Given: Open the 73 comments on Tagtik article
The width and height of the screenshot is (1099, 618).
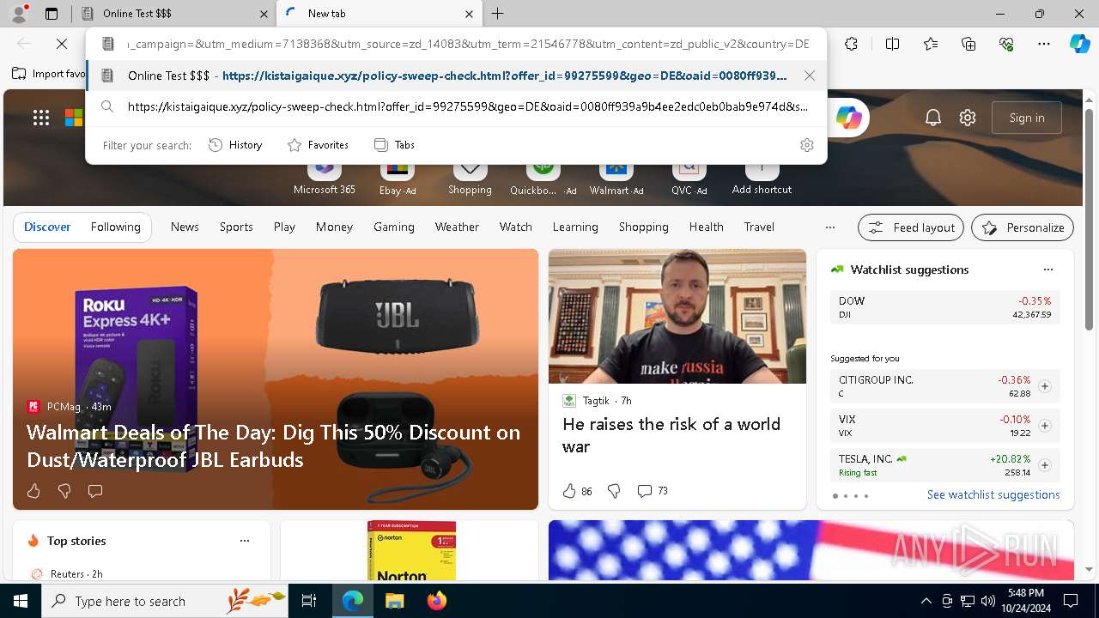Looking at the screenshot, I should click(x=653, y=491).
